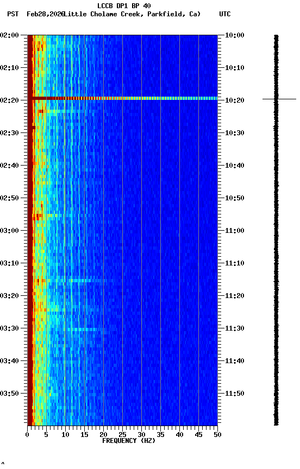The image size is (300, 469).
Task: Click the PST time label 02:20
Action: coord(9,100)
